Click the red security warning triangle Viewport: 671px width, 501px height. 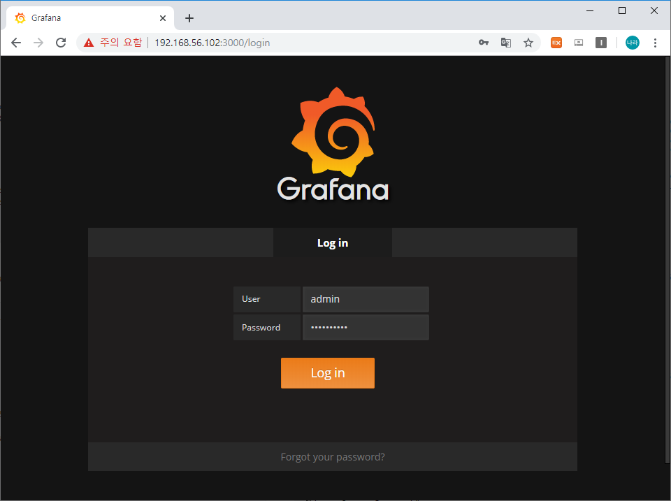[89, 43]
